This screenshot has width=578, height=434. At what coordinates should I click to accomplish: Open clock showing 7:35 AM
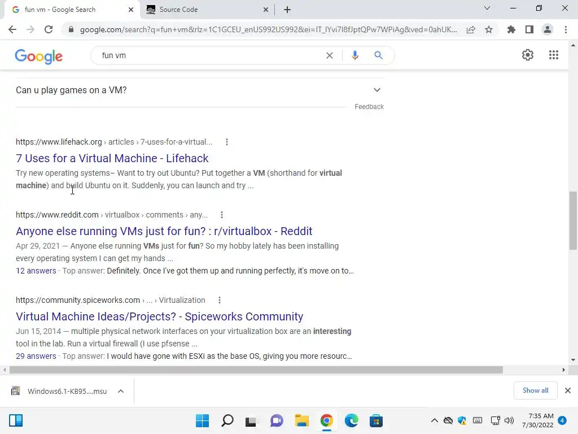click(538, 420)
